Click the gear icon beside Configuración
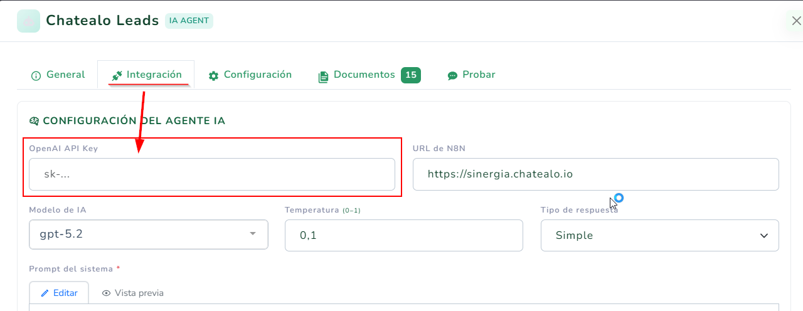 214,76
